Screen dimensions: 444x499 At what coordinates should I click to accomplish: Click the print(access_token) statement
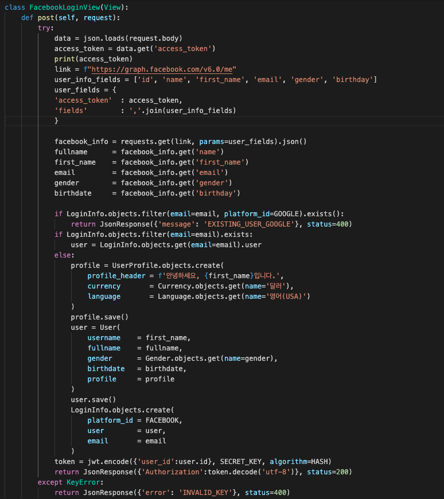(94, 59)
